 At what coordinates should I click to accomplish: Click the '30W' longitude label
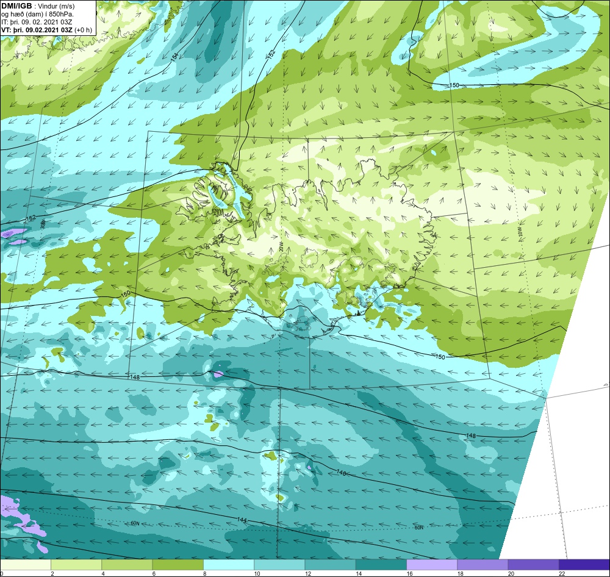(x=43, y=224)
